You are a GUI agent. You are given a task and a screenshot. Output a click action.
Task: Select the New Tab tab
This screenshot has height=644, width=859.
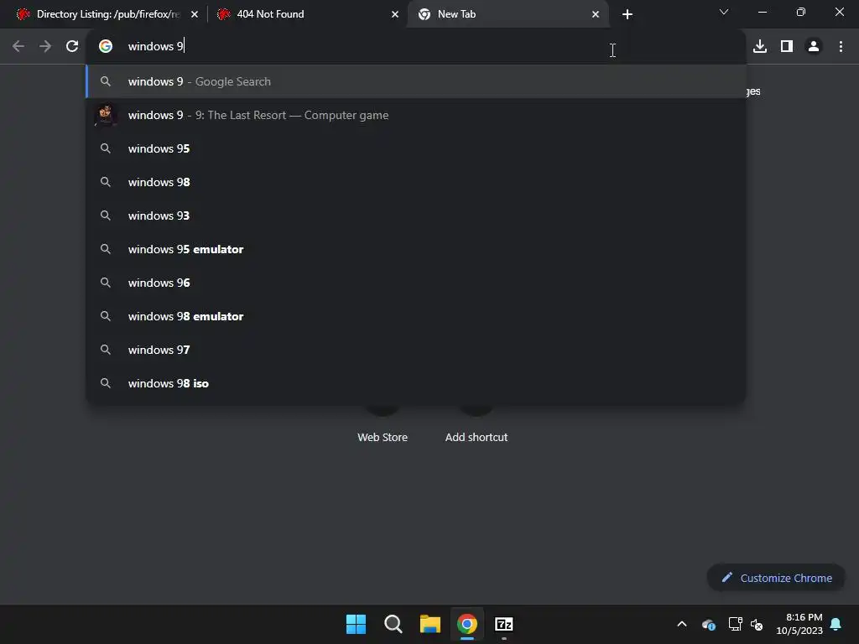[508, 14]
